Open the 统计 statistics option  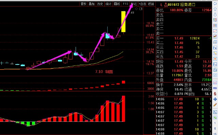108,4
